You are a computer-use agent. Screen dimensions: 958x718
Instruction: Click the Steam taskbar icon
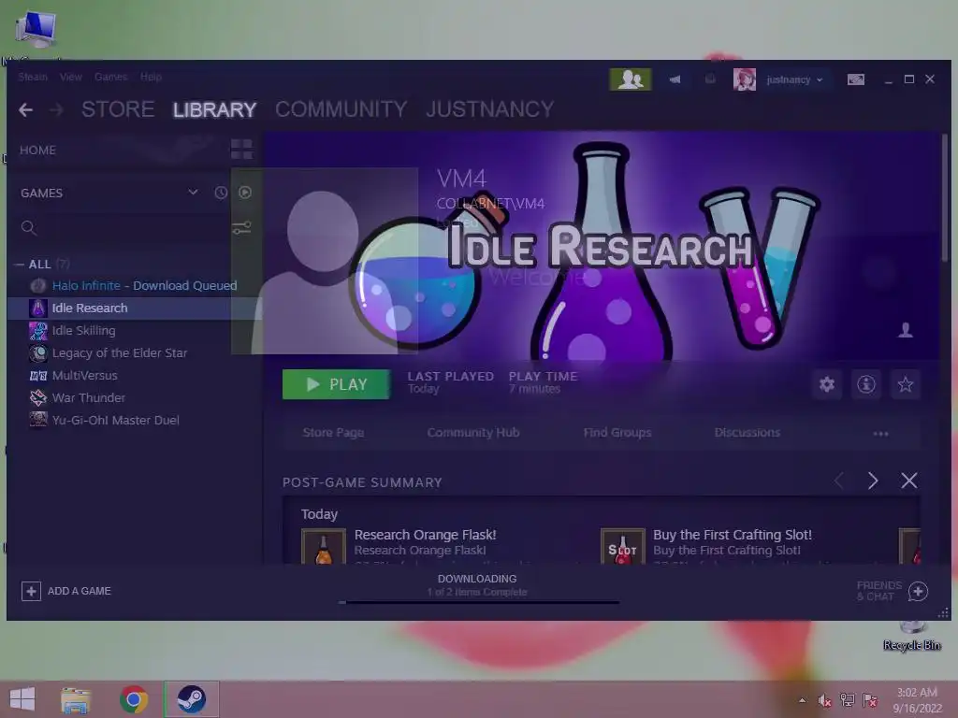191,699
